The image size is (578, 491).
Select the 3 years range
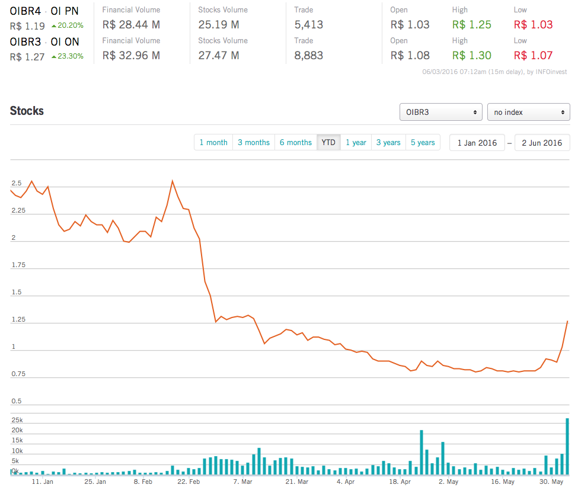[x=388, y=142]
